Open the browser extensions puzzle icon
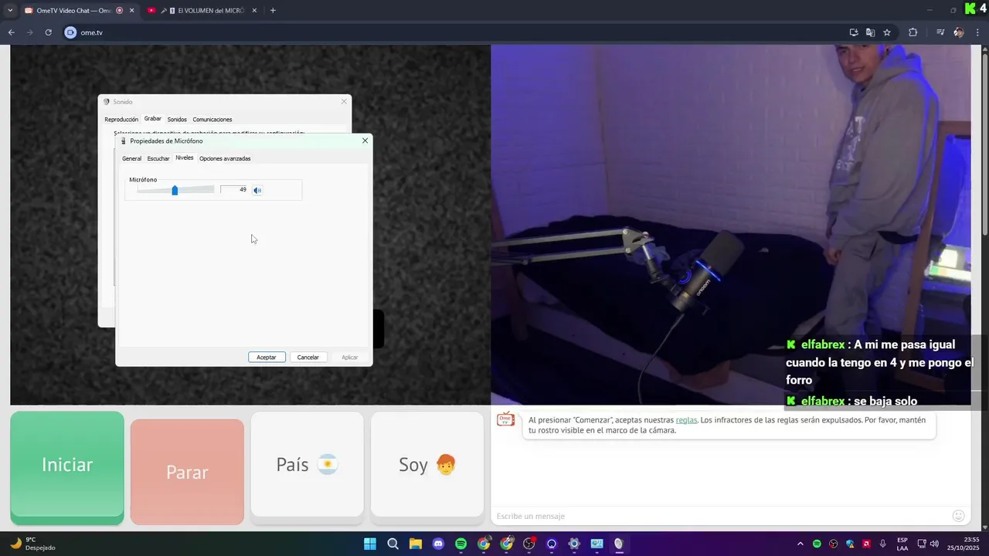Viewport: 989px width, 556px height. click(x=913, y=32)
